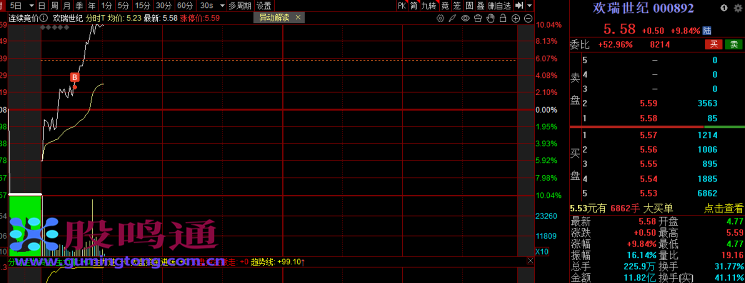Click the numbered 1 notification badge
The height and width of the screenshot is (283, 745).
724,8
